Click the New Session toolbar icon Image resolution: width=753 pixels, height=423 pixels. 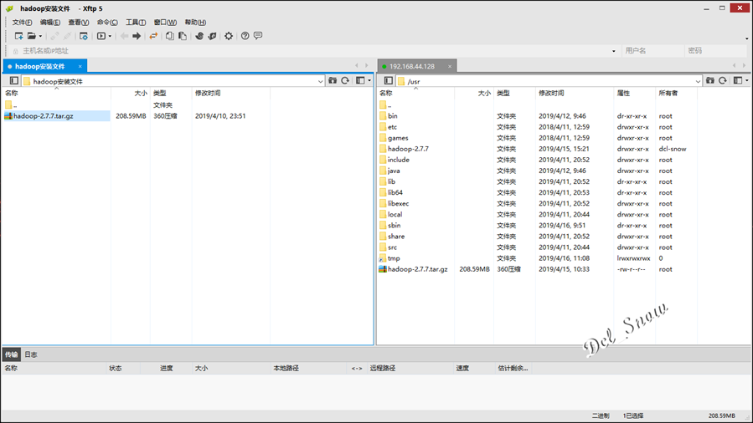pos(18,36)
